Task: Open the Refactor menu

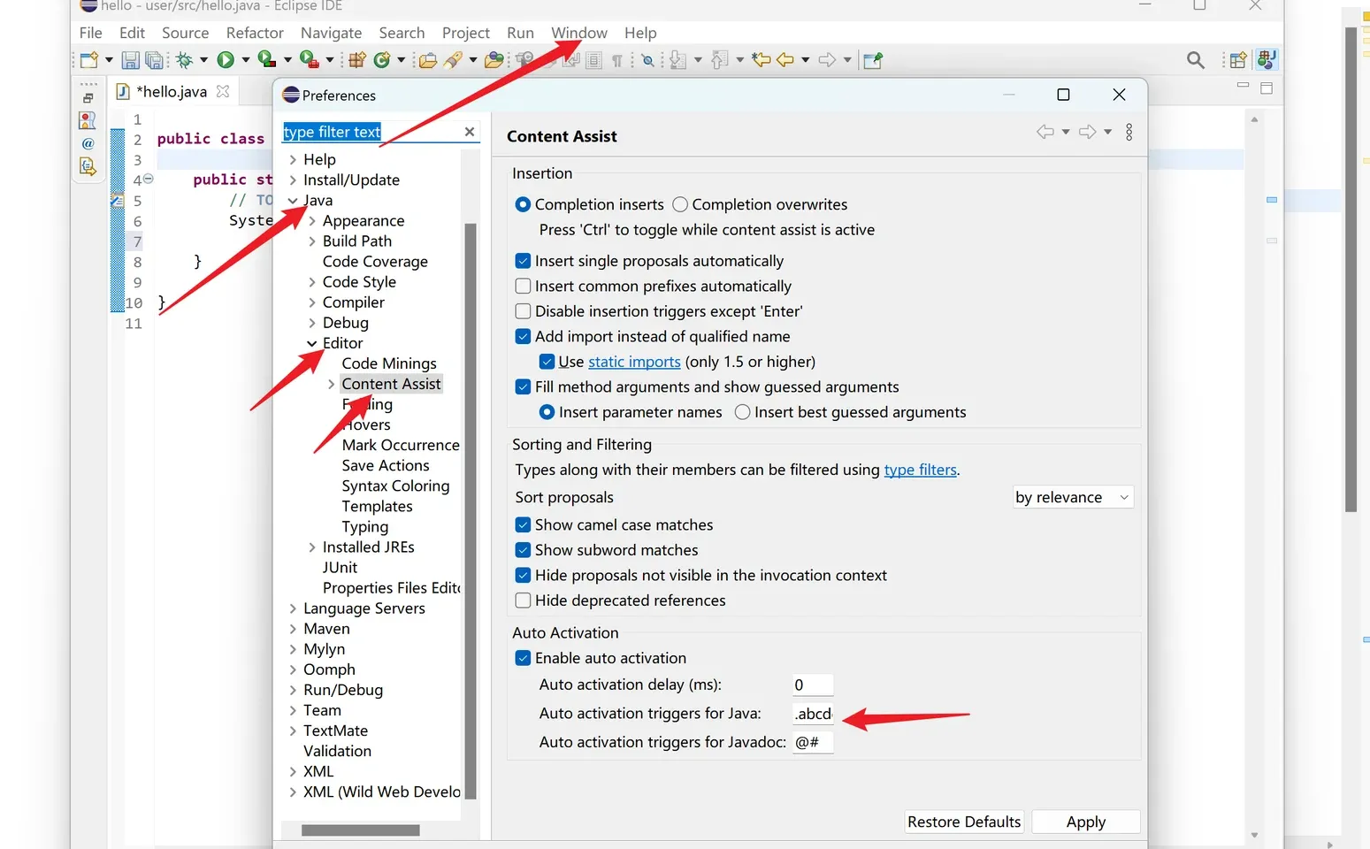Action: [x=255, y=33]
